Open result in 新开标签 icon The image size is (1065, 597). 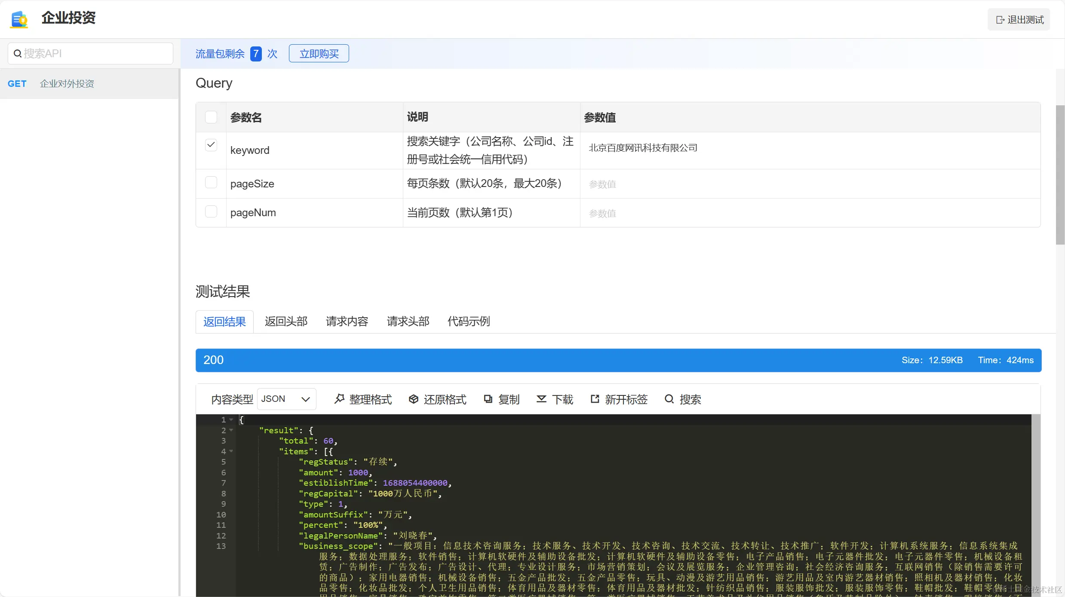[x=595, y=399]
